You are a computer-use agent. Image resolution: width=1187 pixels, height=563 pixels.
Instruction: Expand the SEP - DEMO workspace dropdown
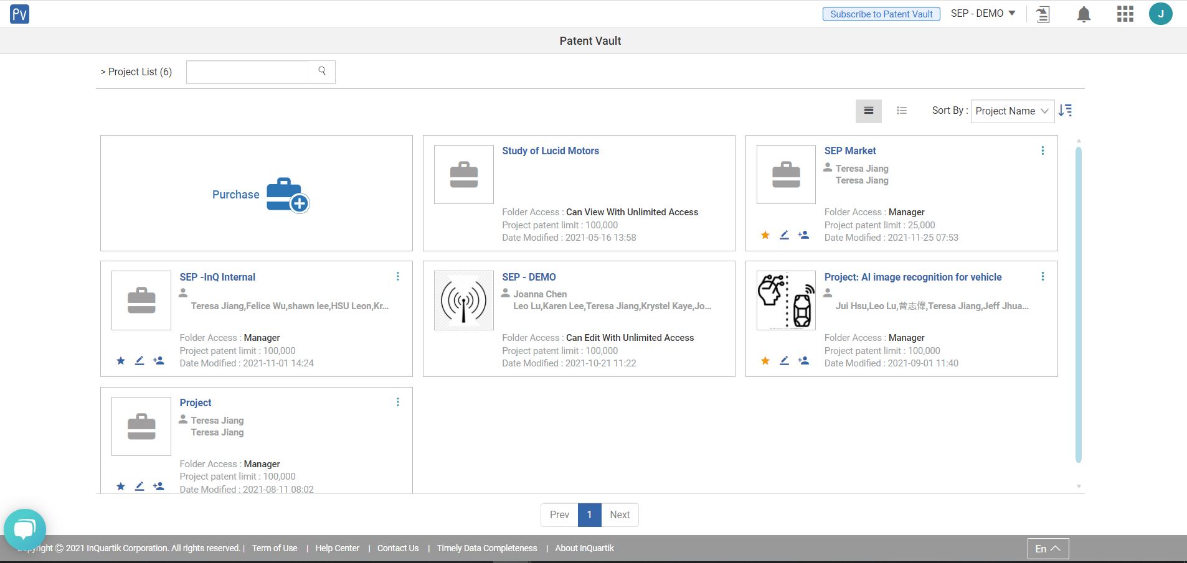(x=983, y=14)
